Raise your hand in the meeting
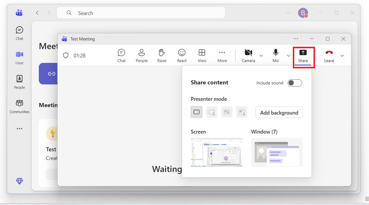This screenshot has height=205, width=369. (161, 55)
